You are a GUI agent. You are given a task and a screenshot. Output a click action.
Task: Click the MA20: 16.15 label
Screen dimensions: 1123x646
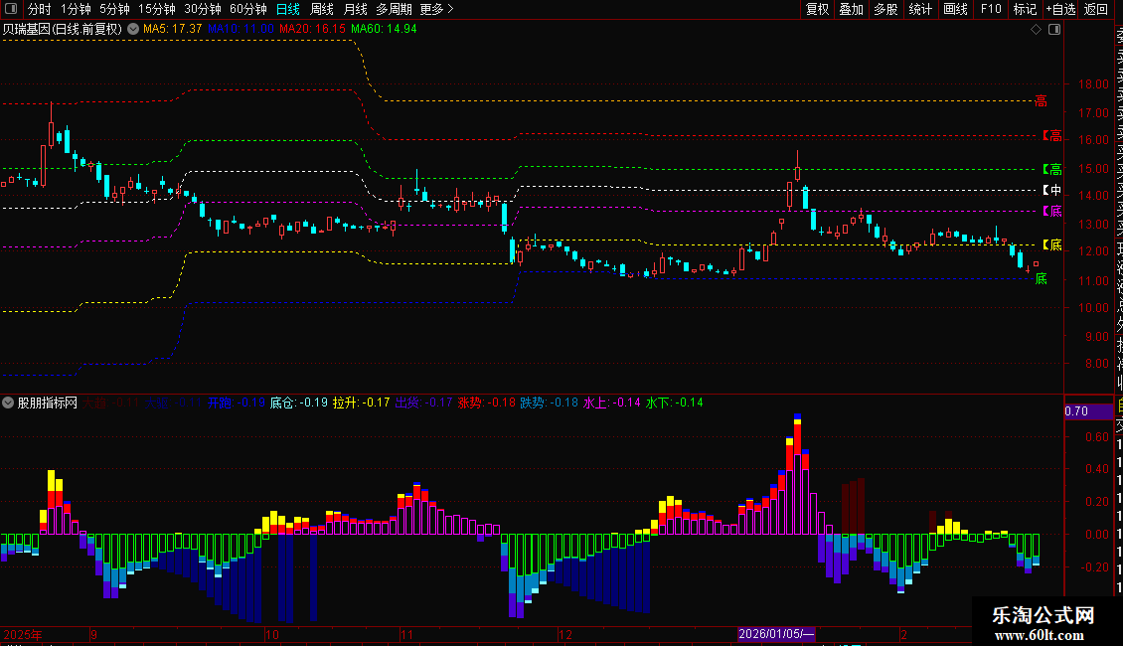(312, 29)
